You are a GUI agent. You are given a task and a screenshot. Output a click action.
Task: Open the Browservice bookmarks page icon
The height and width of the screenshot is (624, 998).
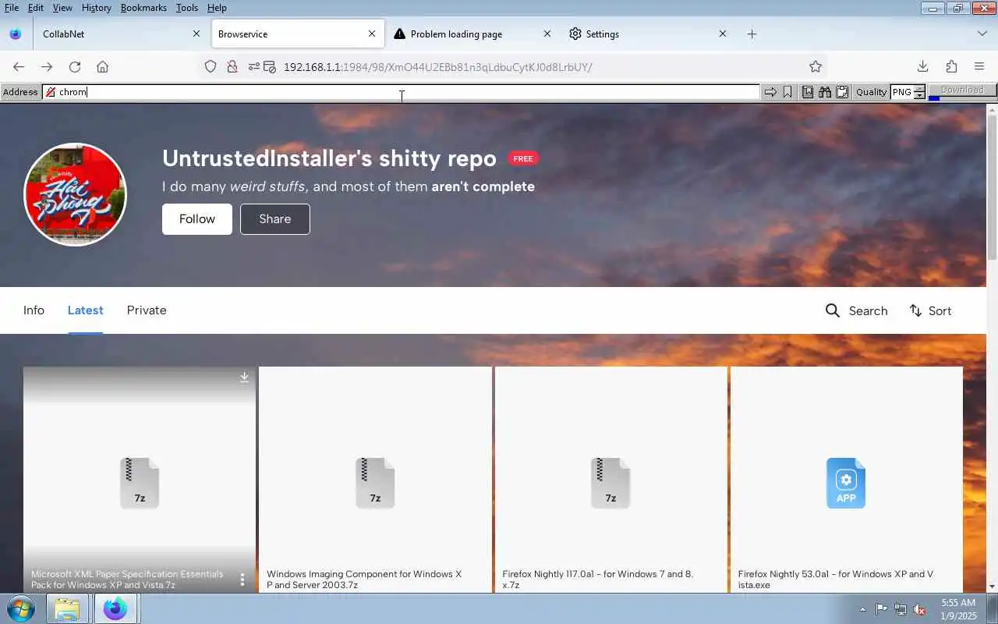pos(808,92)
